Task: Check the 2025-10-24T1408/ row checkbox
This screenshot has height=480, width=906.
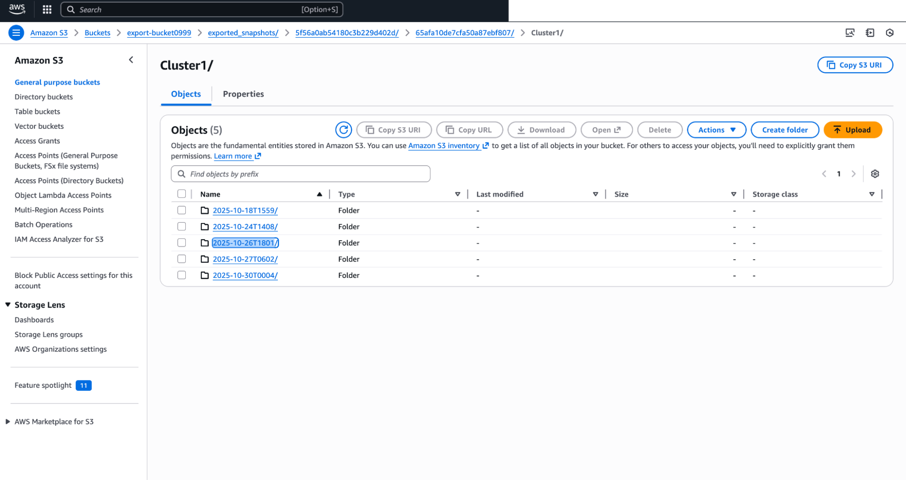Action: 182,227
